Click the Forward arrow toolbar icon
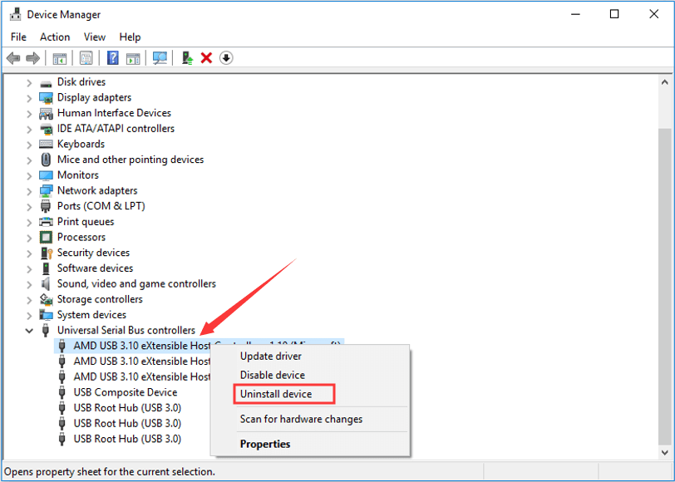This screenshot has height=482, width=675. pos(32,57)
